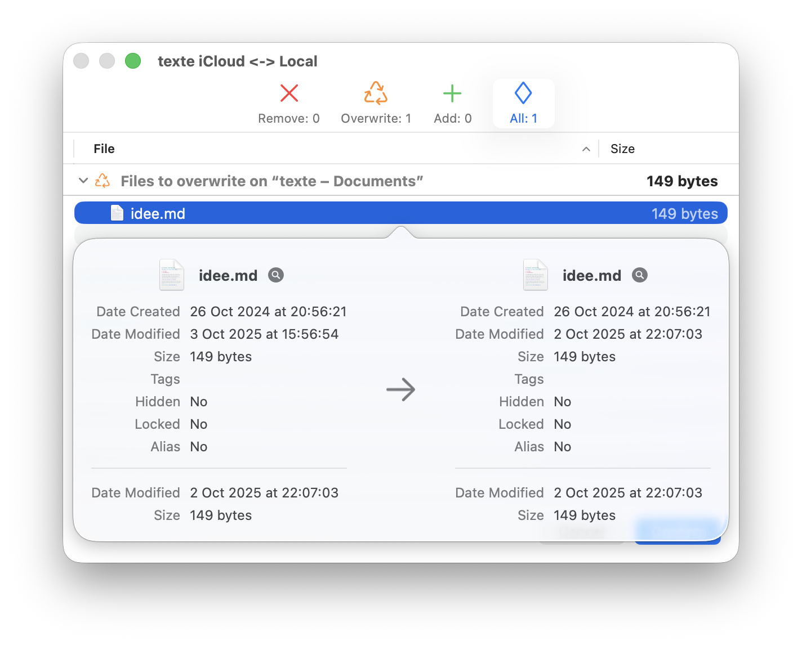Collapse the Files to overwrite group
802x646 pixels.
tap(83, 181)
